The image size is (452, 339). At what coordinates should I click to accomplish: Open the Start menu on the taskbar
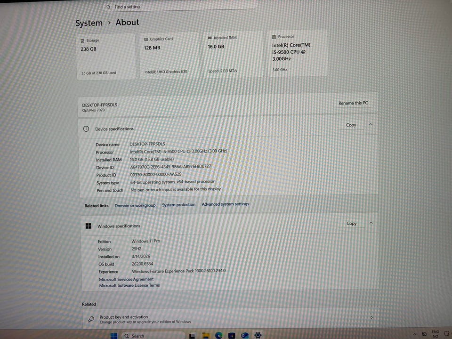[x=114, y=336]
